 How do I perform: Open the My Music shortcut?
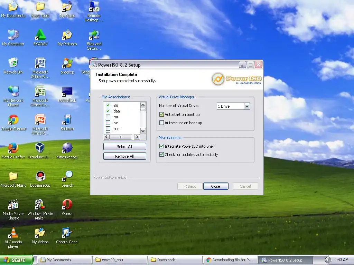pyautogui.click(x=67, y=9)
